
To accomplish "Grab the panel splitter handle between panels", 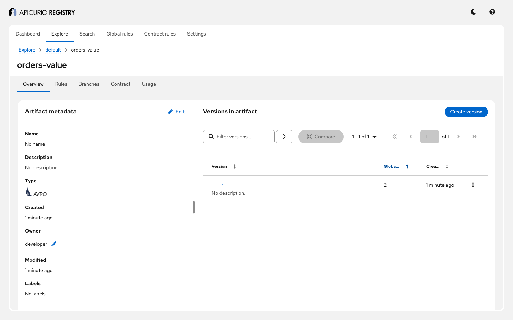I will click(x=194, y=207).
